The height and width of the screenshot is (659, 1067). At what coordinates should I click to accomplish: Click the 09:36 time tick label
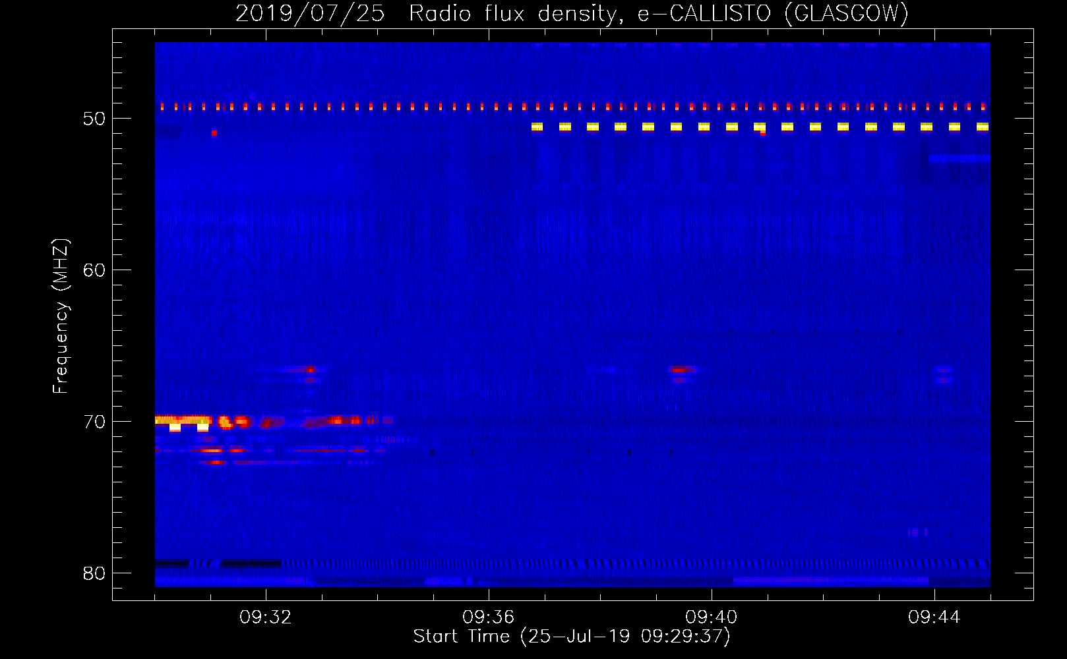pyautogui.click(x=489, y=617)
